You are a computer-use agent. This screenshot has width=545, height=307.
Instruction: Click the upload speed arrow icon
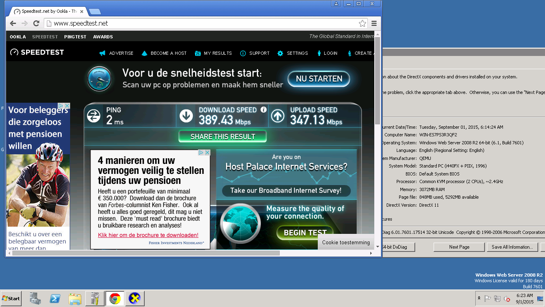tap(278, 116)
